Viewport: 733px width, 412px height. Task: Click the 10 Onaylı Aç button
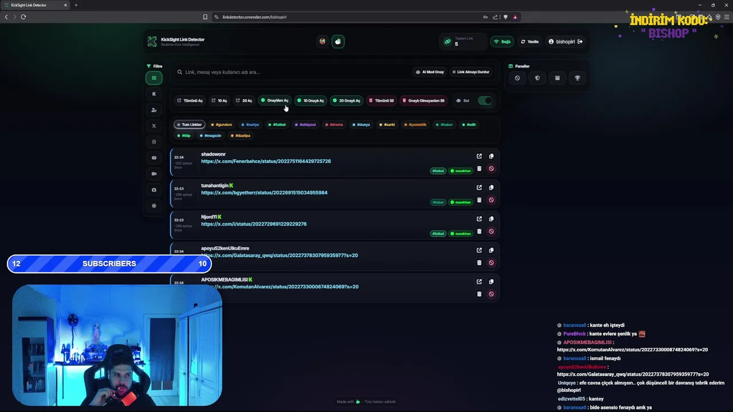(x=311, y=101)
